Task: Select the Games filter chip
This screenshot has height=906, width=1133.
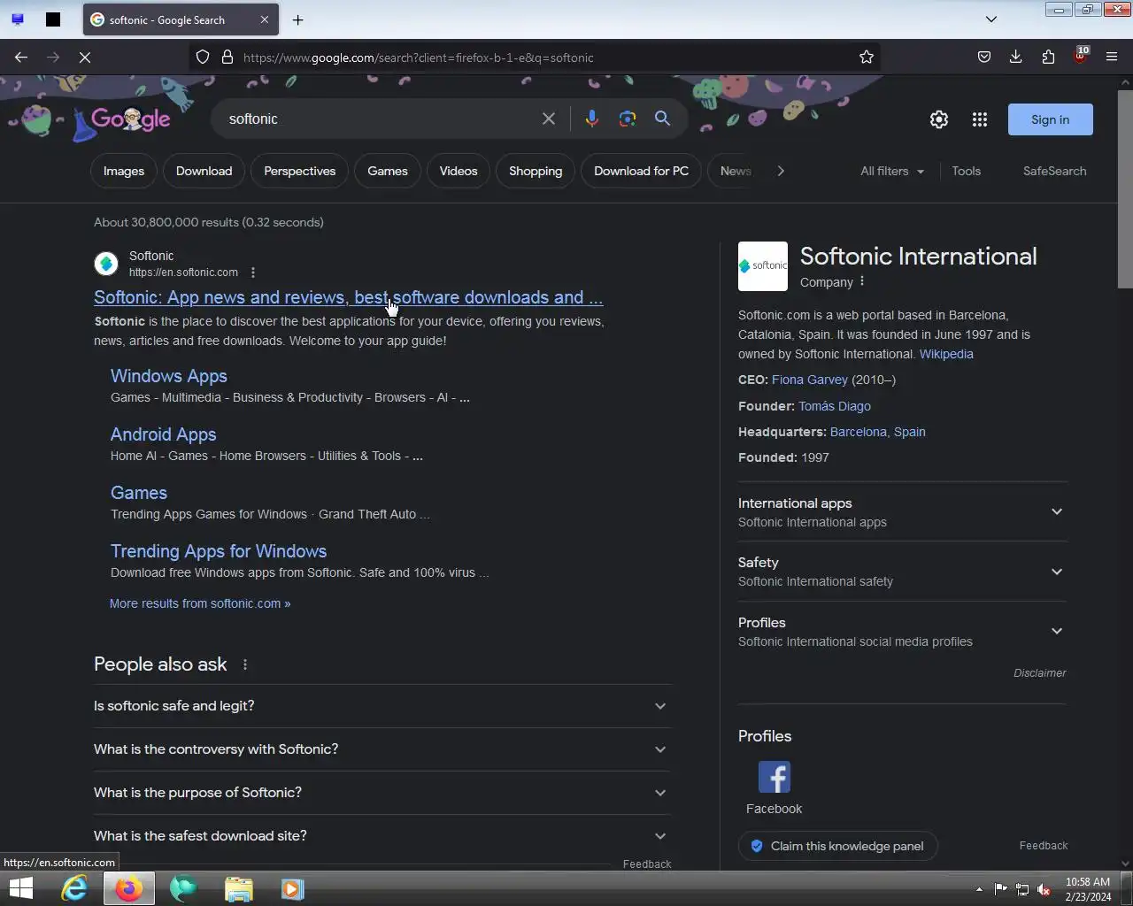Action: [x=388, y=171]
